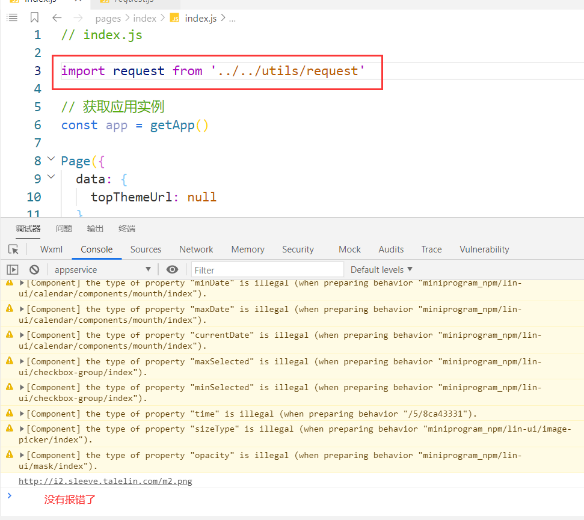Open the m2.png image link
584x520 pixels.
pos(105,480)
